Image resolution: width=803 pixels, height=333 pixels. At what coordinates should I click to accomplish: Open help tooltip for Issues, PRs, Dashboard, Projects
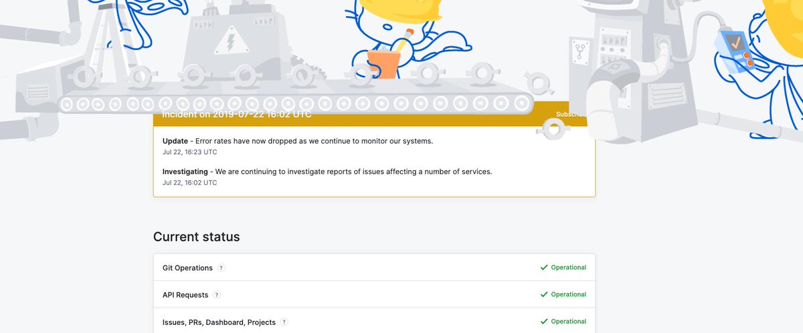coord(284,322)
